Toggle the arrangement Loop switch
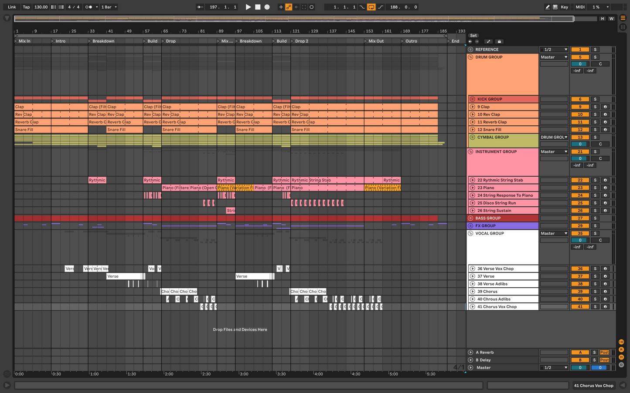The height and width of the screenshot is (393, 630). click(371, 7)
